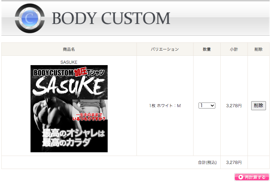Click the 商品名 column header
This screenshot has height=183, width=272.
[x=69, y=49]
